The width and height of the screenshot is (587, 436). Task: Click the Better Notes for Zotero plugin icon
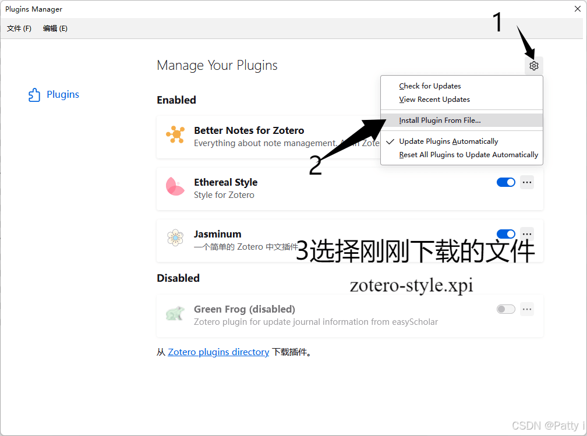pyautogui.click(x=175, y=134)
